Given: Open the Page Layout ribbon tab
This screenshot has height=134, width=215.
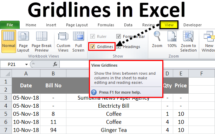Looking at the screenshot, I should [77, 25].
